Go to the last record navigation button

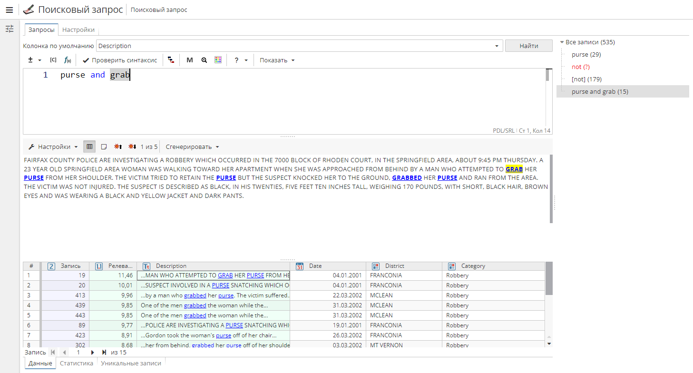[x=104, y=353]
